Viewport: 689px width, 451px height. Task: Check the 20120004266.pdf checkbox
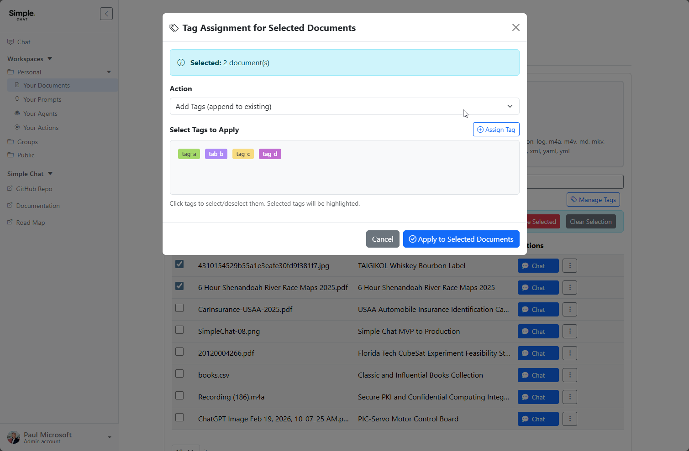179,352
